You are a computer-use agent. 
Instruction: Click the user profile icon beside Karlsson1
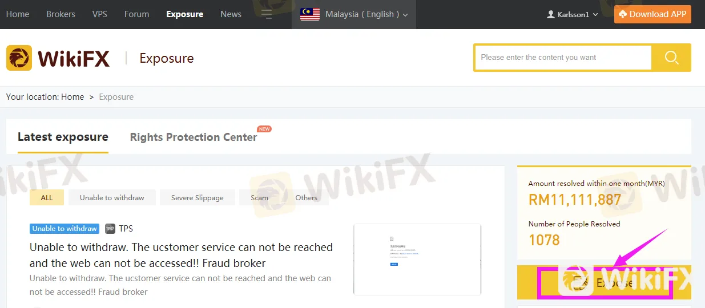point(551,14)
